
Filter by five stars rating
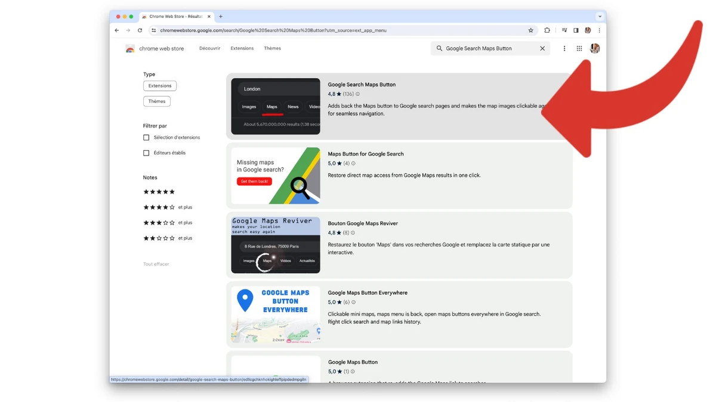[x=159, y=192]
